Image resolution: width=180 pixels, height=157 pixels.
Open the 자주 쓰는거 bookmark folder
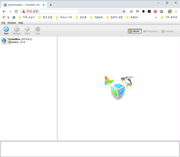(27, 17)
